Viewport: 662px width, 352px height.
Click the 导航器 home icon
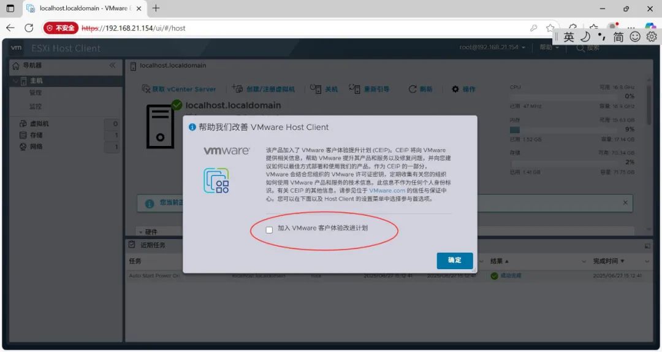pyautogui.click(x=16, y=66)
